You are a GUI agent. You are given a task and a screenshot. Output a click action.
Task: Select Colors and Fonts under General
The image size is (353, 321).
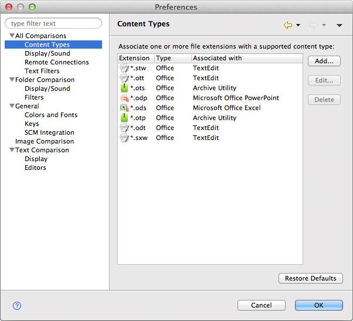point(50,115)
